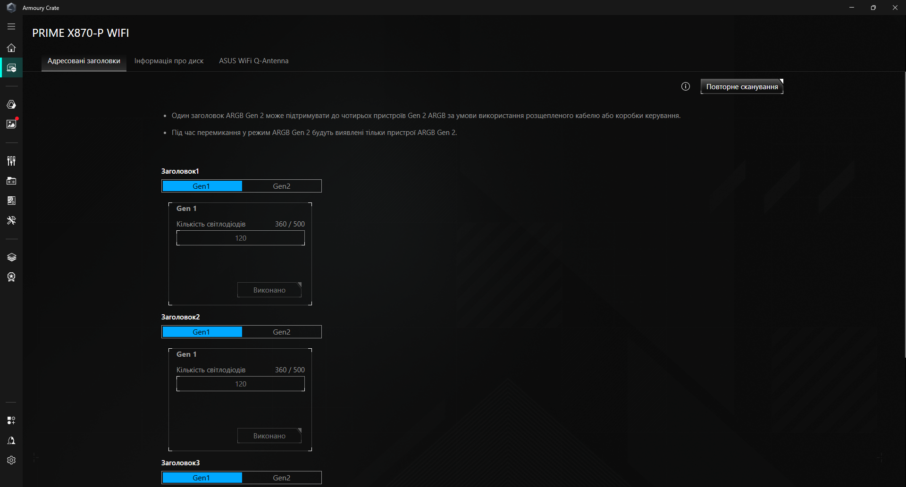Click the Gen 1 panel title under Заголовок2

pos(186,354)
